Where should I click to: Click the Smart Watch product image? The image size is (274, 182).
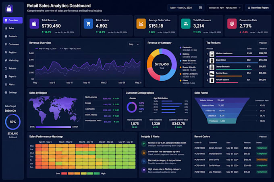(212, 60)
